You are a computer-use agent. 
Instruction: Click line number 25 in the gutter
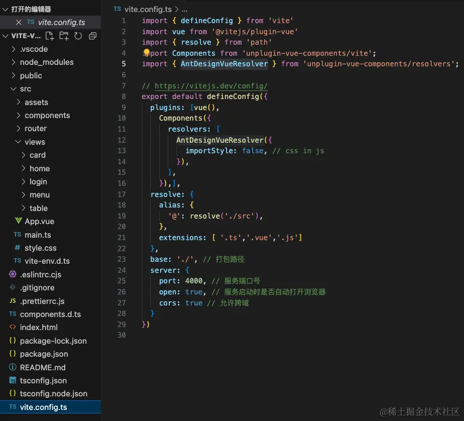tap(122, 280)
